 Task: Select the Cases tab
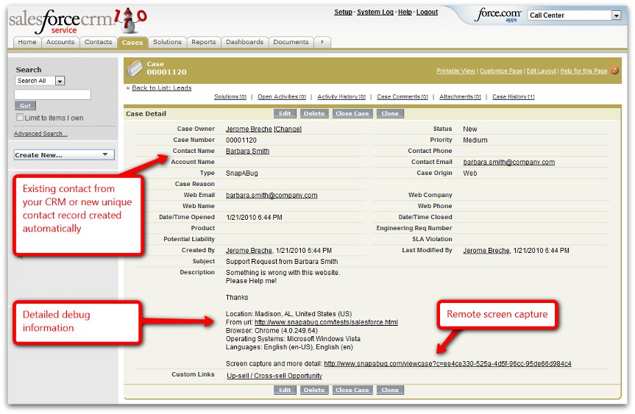point(132,42)
